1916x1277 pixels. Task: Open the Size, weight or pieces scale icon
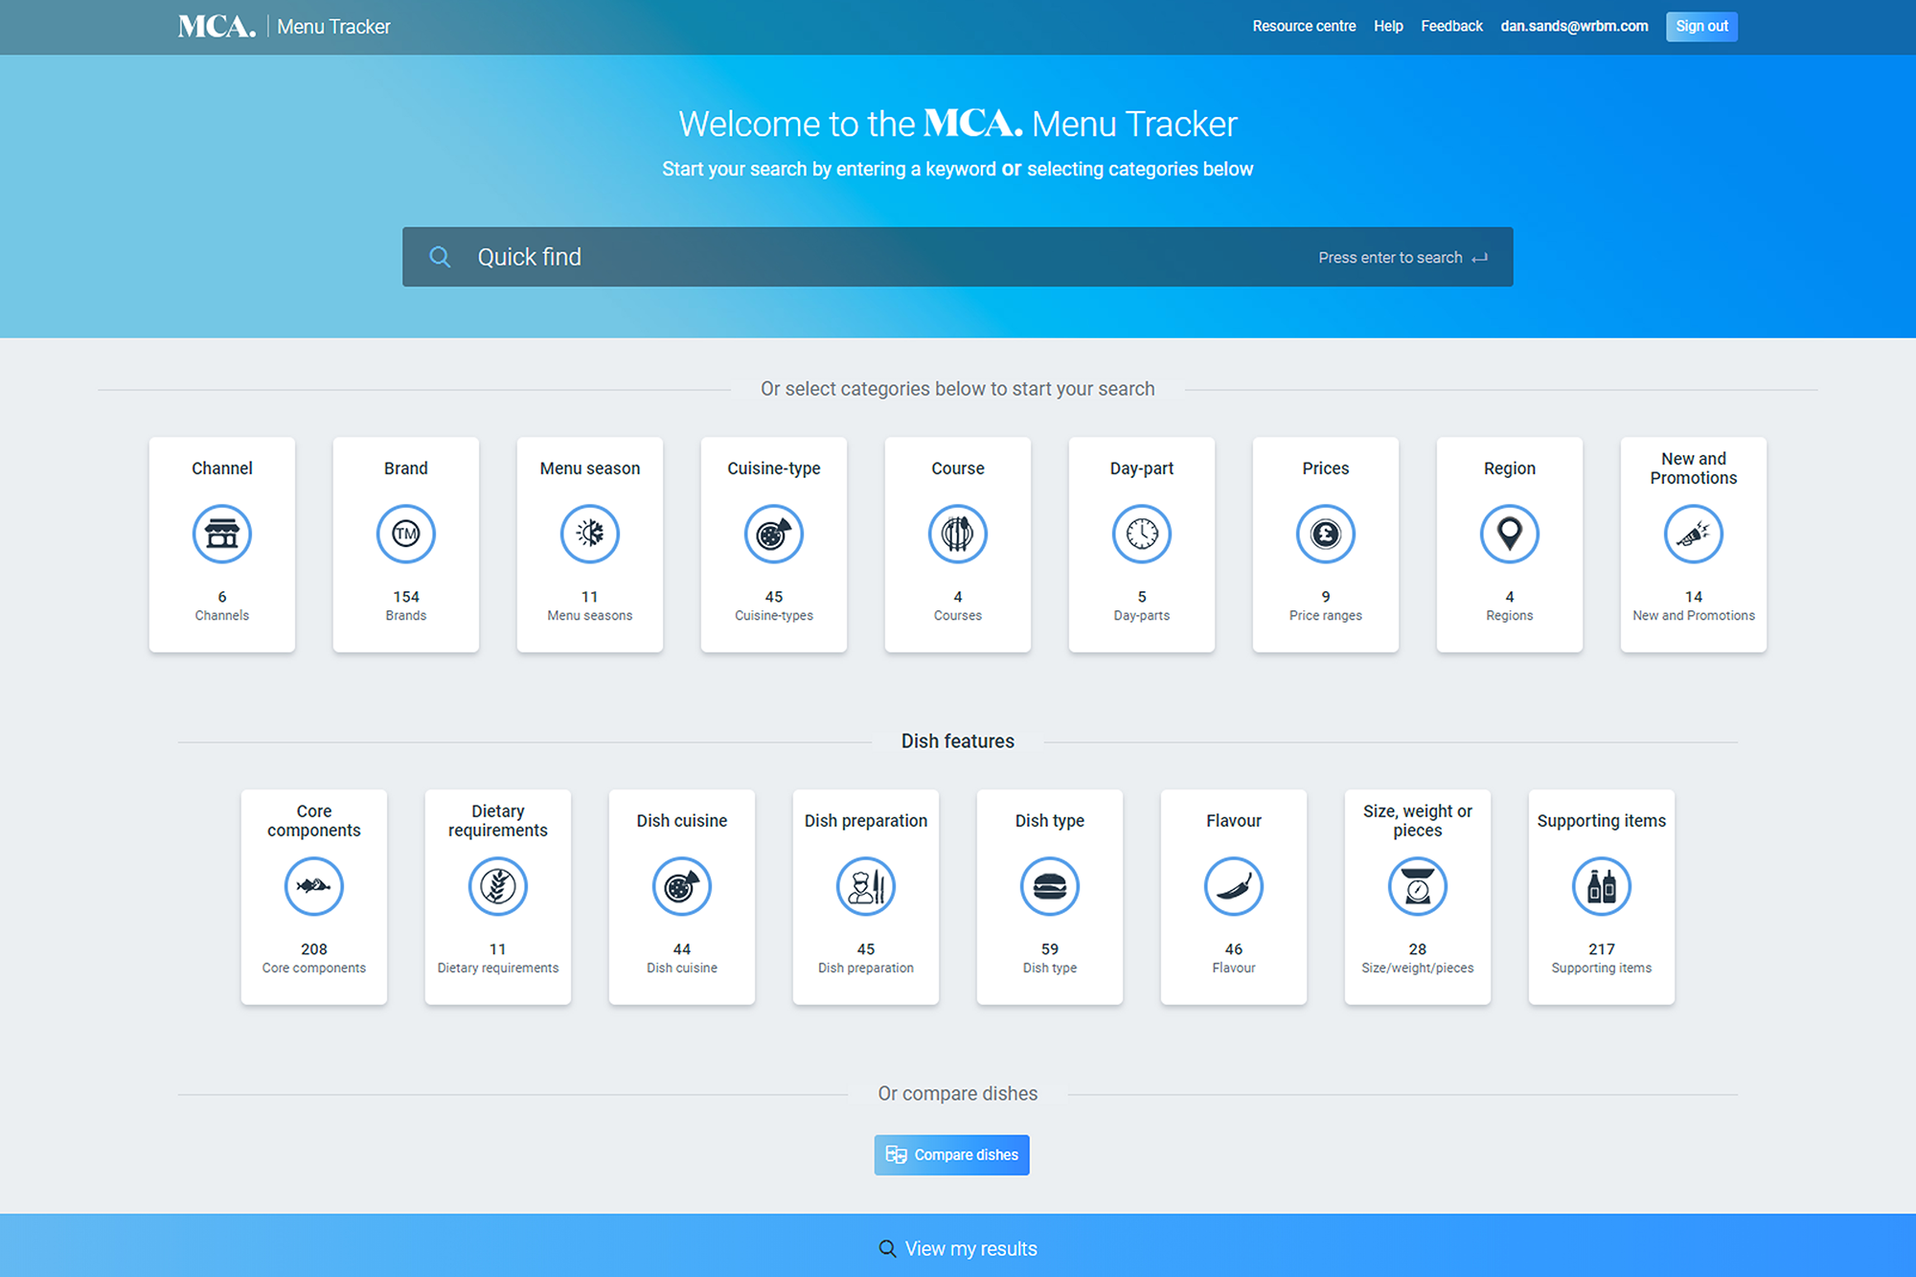point(1418,886)
